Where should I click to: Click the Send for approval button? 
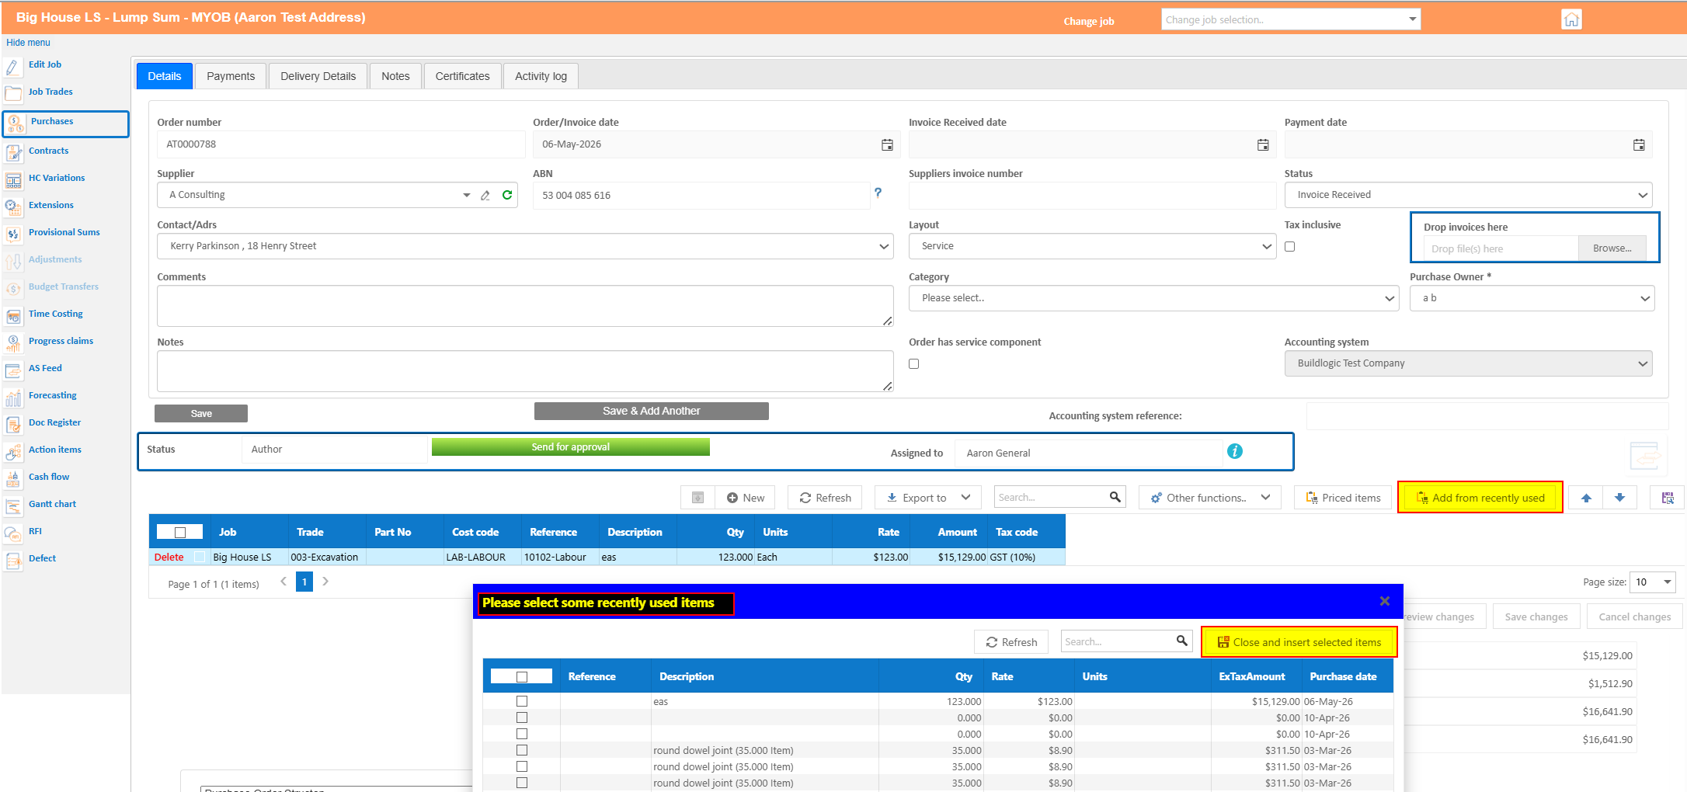tap(571, 447)
